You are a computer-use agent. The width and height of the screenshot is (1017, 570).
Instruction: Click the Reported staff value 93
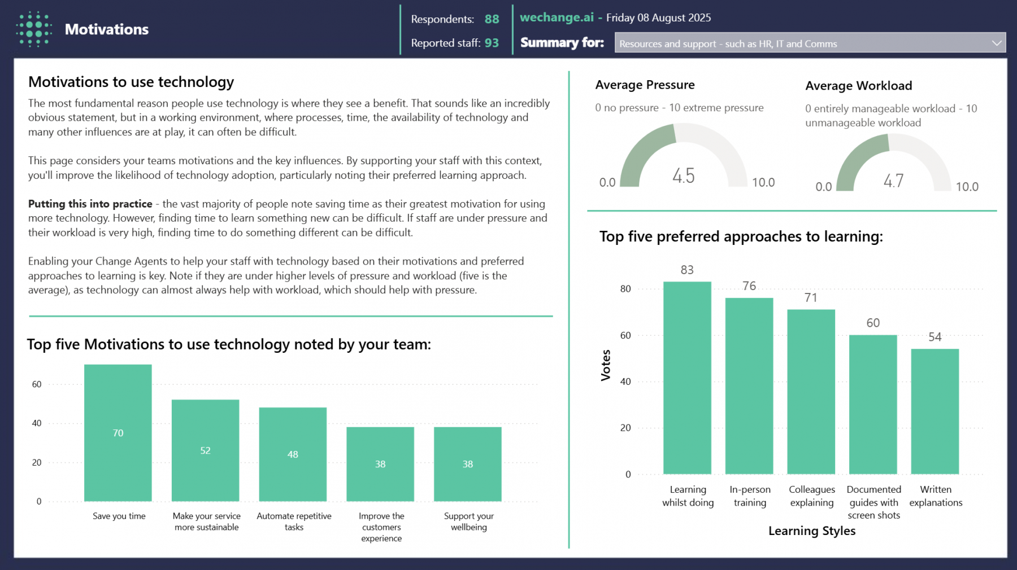pos(492,43)
